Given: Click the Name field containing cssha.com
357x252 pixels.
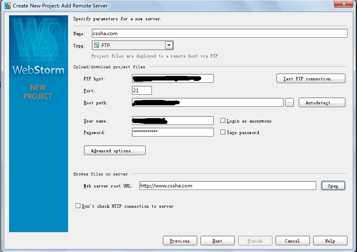Looking at the screenshot, I should (x=220, y=34).
